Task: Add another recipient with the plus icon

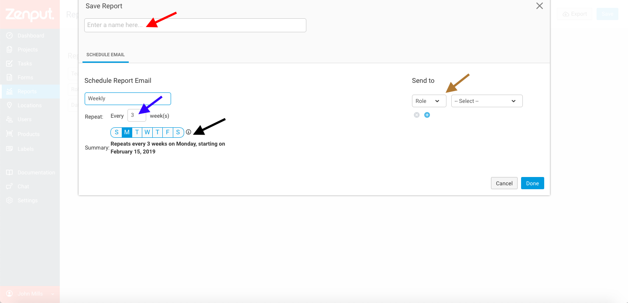Action: point(427,115)
